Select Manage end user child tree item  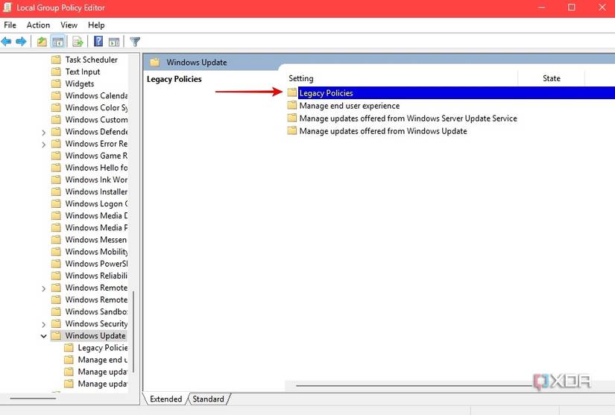[x=103, y=359]
